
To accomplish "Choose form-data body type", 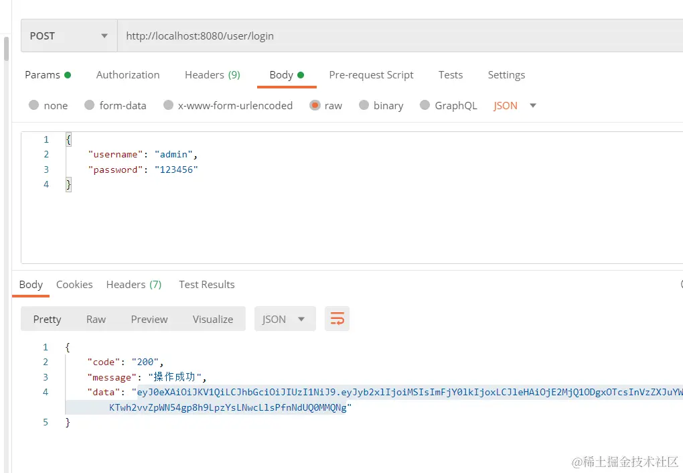I will pyautogui.click(x=115, y=105).
